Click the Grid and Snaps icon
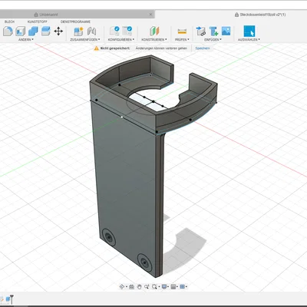The width and height of the screenshot is (307, 307). (x=173, y=286)
